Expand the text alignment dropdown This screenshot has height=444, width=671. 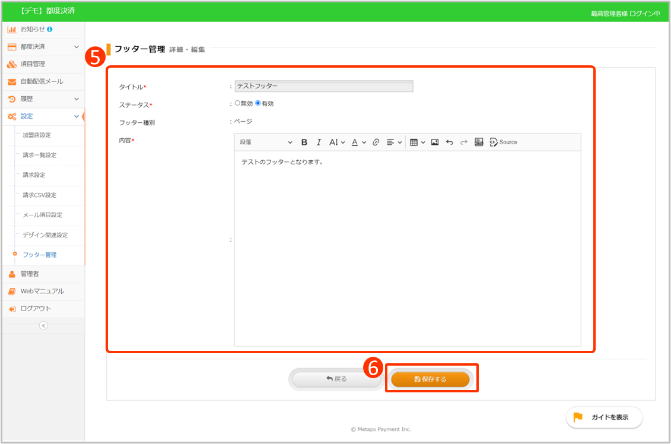pyautogui.click(x=394, y=142)
